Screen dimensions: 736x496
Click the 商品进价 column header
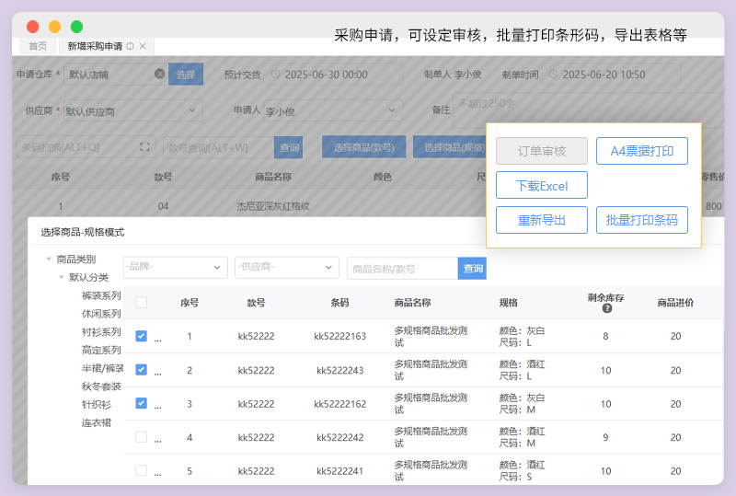(x=675, y=303)
